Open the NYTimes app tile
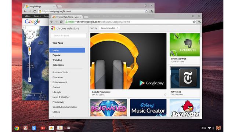 (185, 78)
